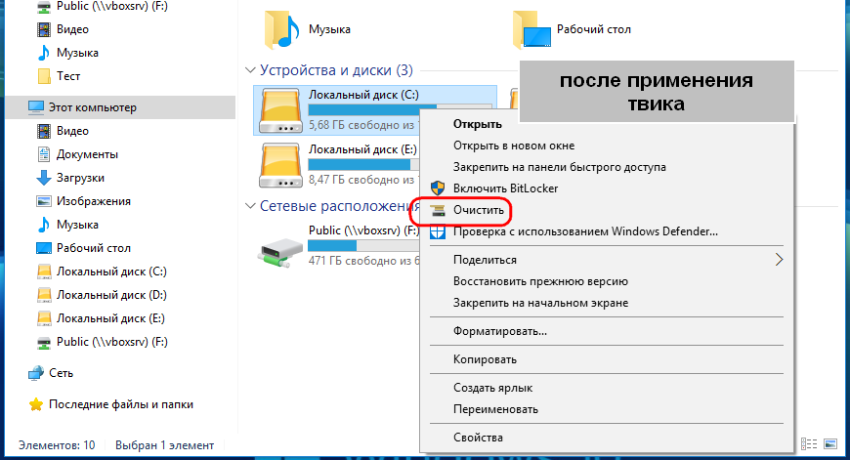Choose Открыть в новом окне

pos(513,146)
